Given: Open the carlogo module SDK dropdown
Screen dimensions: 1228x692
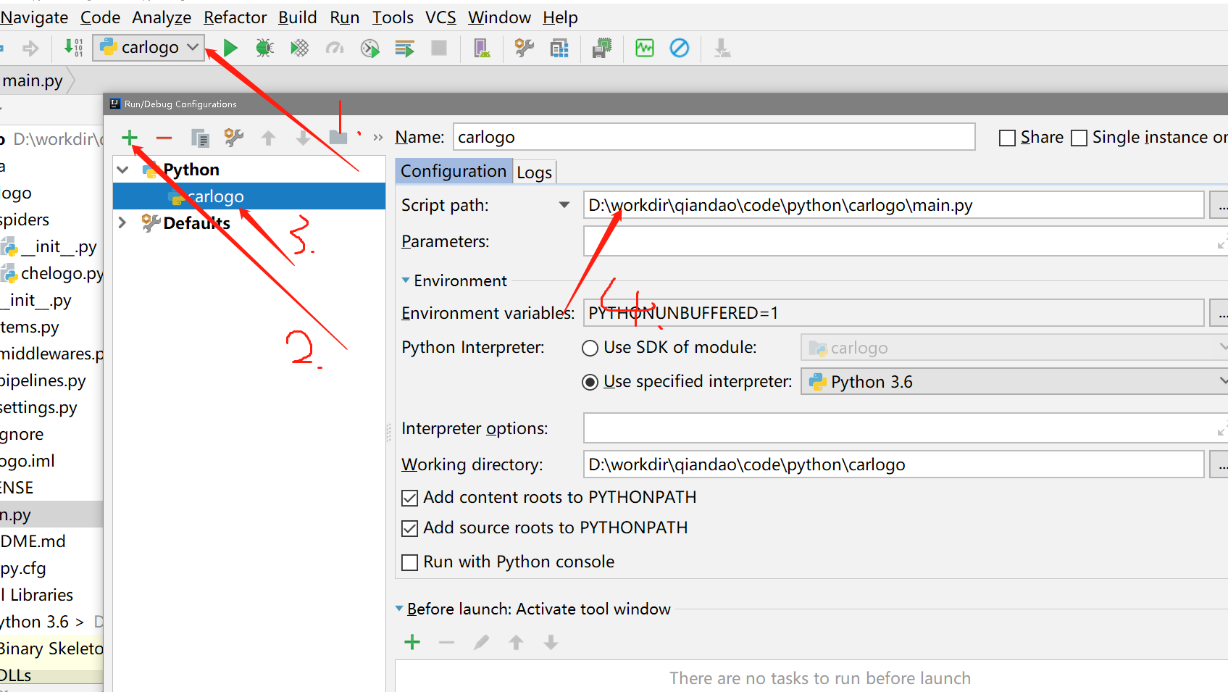Looking at the screenshot, I should coord(1014,348).
